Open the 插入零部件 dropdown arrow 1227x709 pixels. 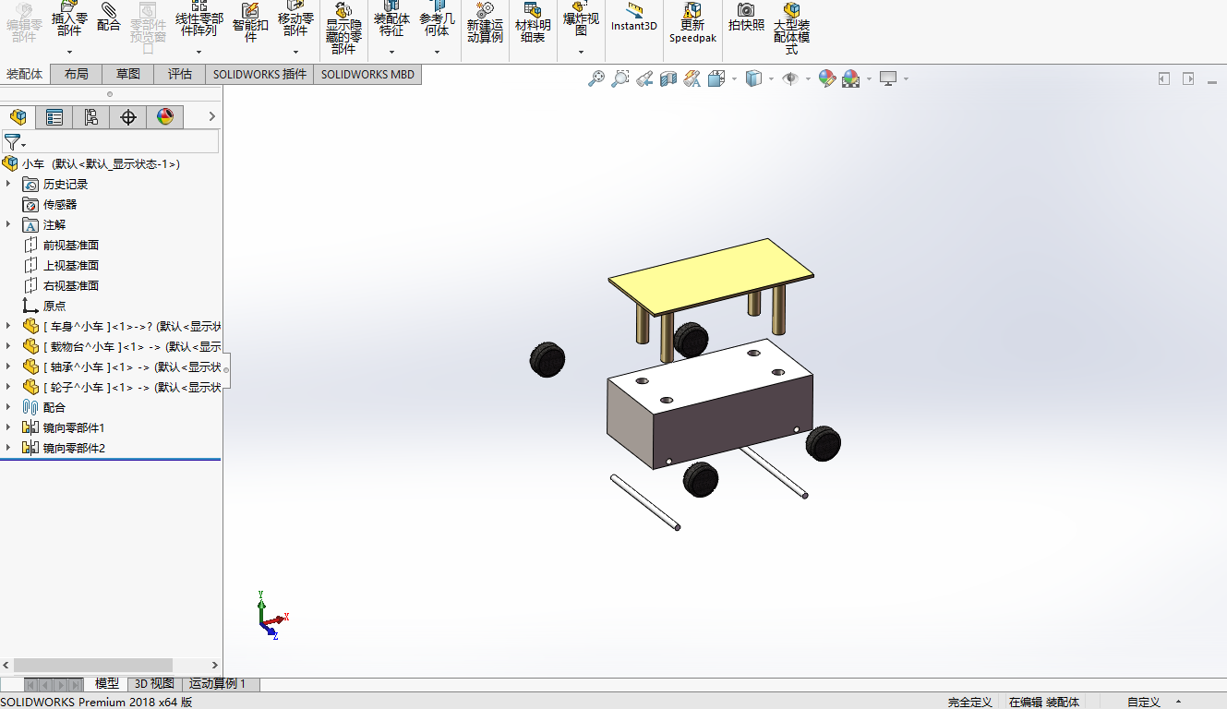(x=69, y=52)
